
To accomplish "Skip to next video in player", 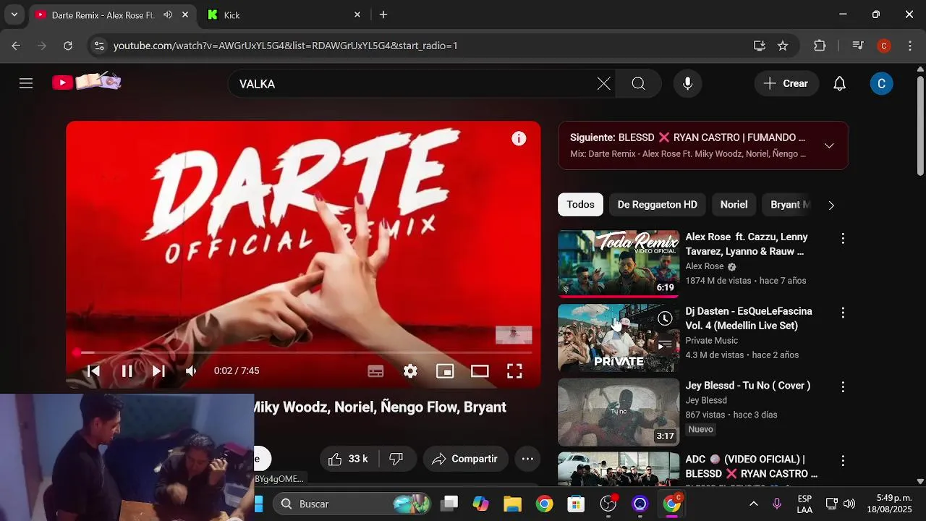I will coord(158,371).
